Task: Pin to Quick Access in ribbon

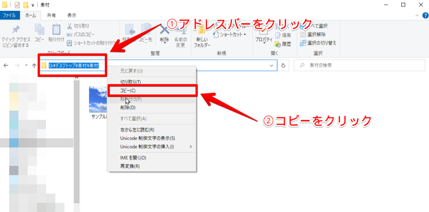Action: pos(16,36)
